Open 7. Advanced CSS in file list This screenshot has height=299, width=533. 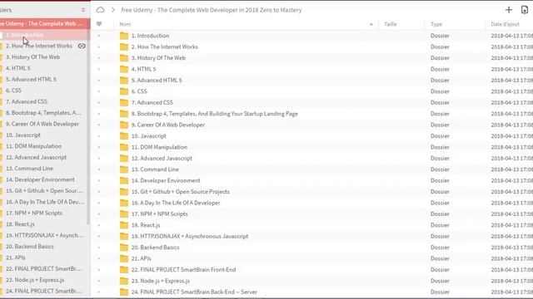152,102
